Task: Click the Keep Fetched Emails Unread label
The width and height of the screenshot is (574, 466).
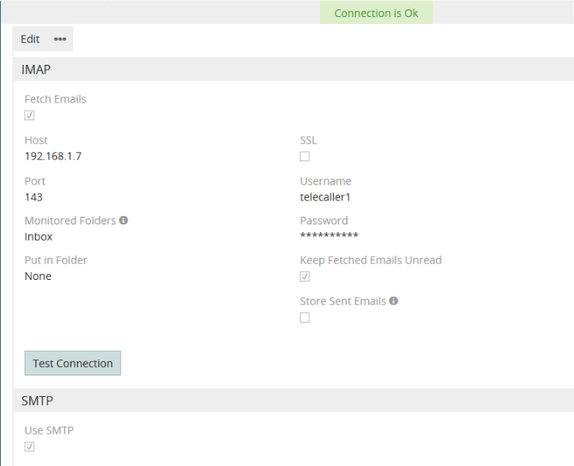Action: [371, 260]
